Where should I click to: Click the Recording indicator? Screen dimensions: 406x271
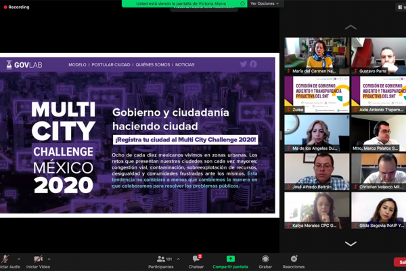(x=16, y=7)
